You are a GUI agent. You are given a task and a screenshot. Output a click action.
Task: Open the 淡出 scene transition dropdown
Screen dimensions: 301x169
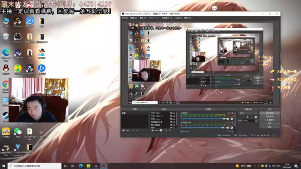[248, 113]
